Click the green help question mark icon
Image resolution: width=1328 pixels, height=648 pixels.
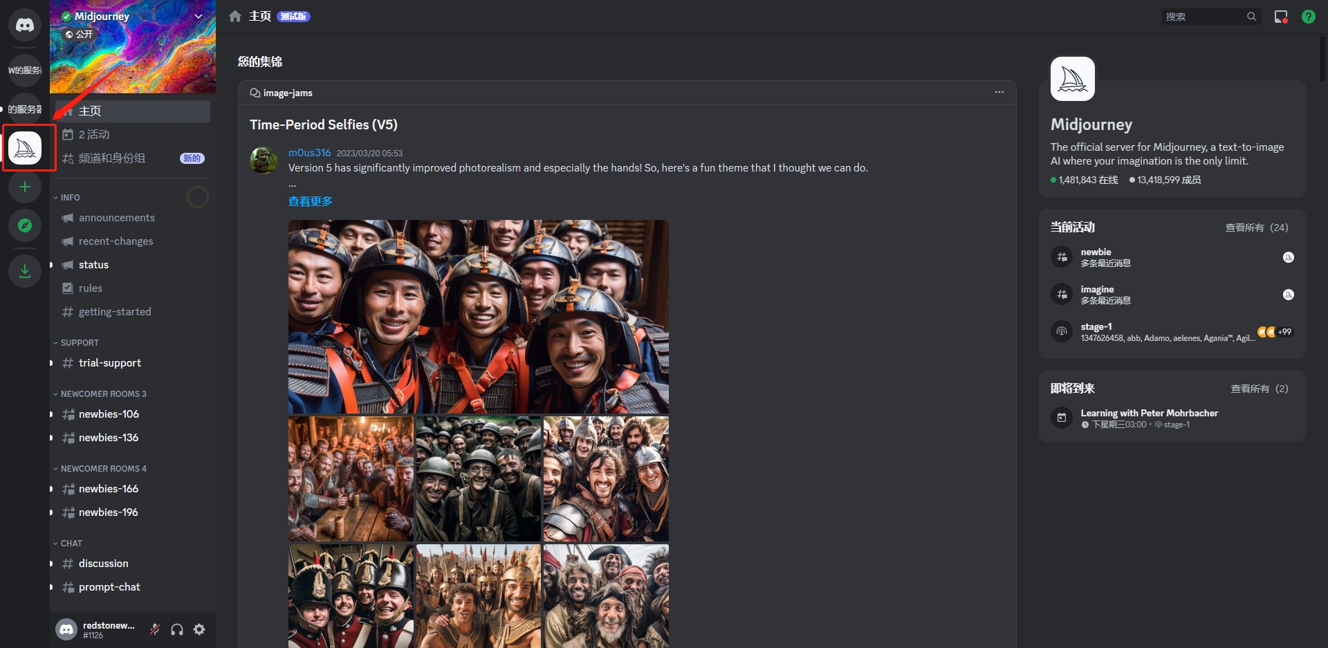[1308, 17]
